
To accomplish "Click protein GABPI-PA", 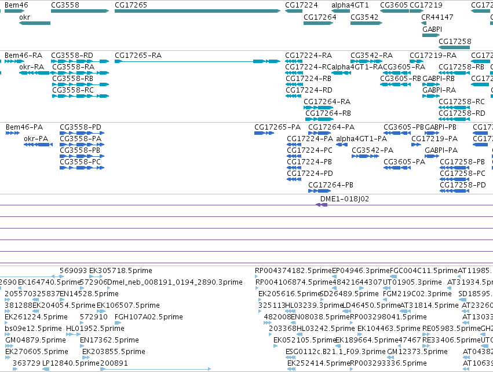I will [x=432, y=156].
